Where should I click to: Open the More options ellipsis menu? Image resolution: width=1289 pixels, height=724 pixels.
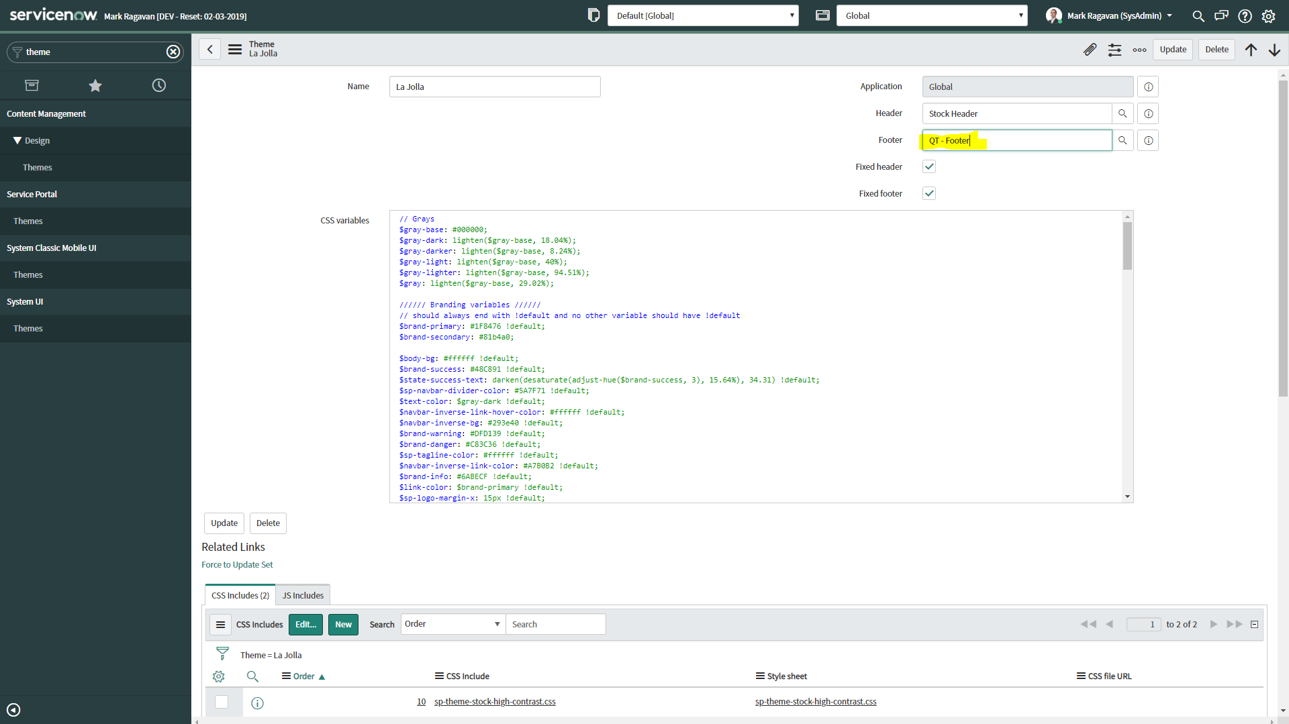pyautogui.click(x=1139, y=49)
